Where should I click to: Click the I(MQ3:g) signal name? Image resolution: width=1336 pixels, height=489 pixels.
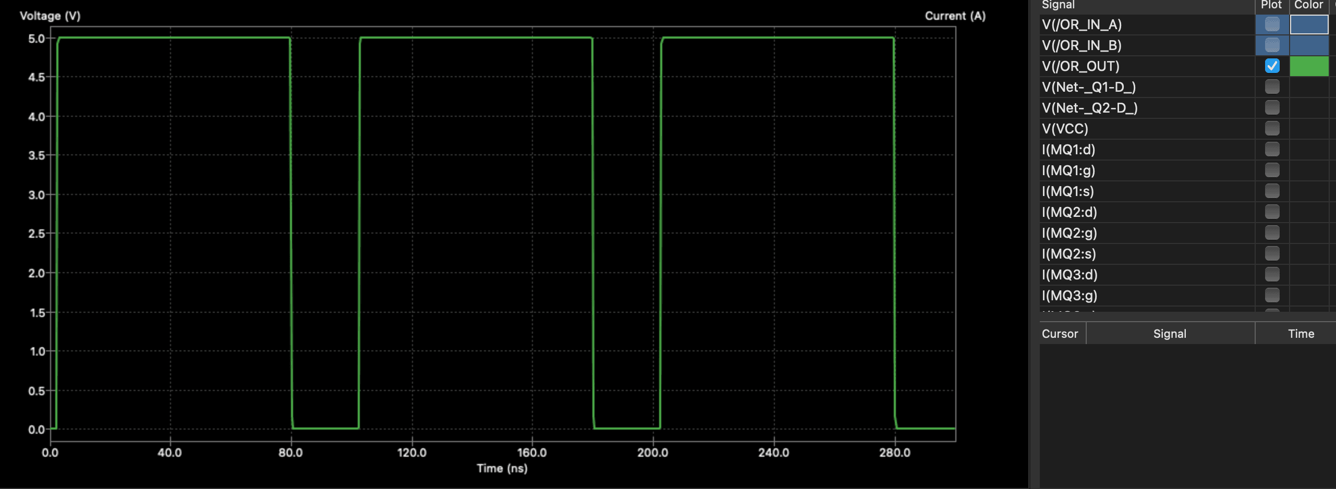[x=1069, y=296]
